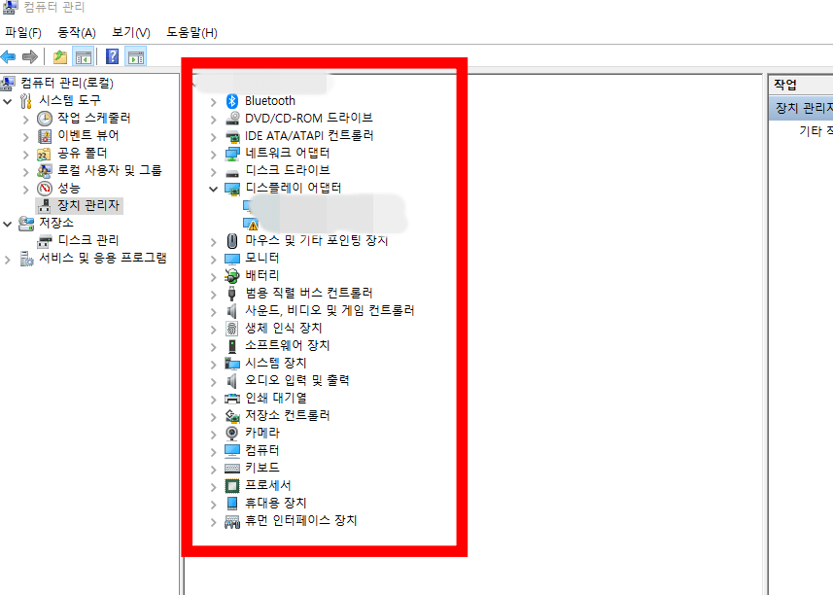Click the Back arrow toolbar icon
Image resolution: width=833 pixels, height=595 pixels.
coord(8,56)
